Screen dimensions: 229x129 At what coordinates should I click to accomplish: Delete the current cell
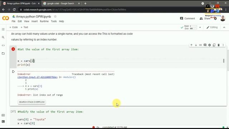point(219,45)
